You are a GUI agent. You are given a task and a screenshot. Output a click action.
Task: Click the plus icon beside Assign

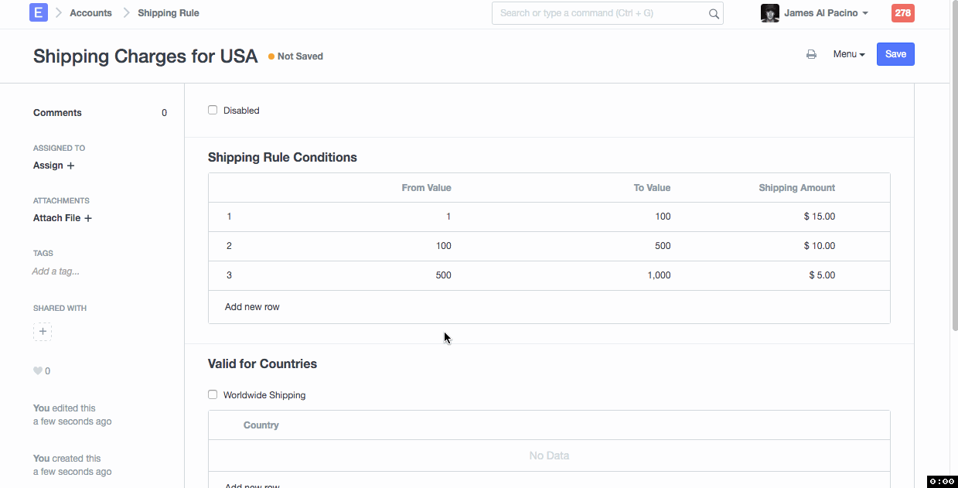[x=71, y=166]
